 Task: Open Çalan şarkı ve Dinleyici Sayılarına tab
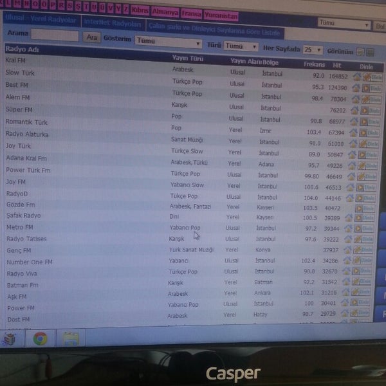pos(215,30)
